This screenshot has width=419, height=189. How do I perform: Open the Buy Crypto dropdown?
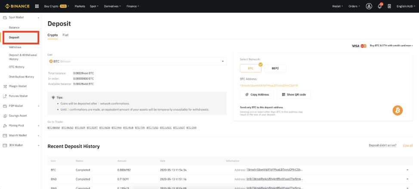pyautogui.click(x=56, y=6)
